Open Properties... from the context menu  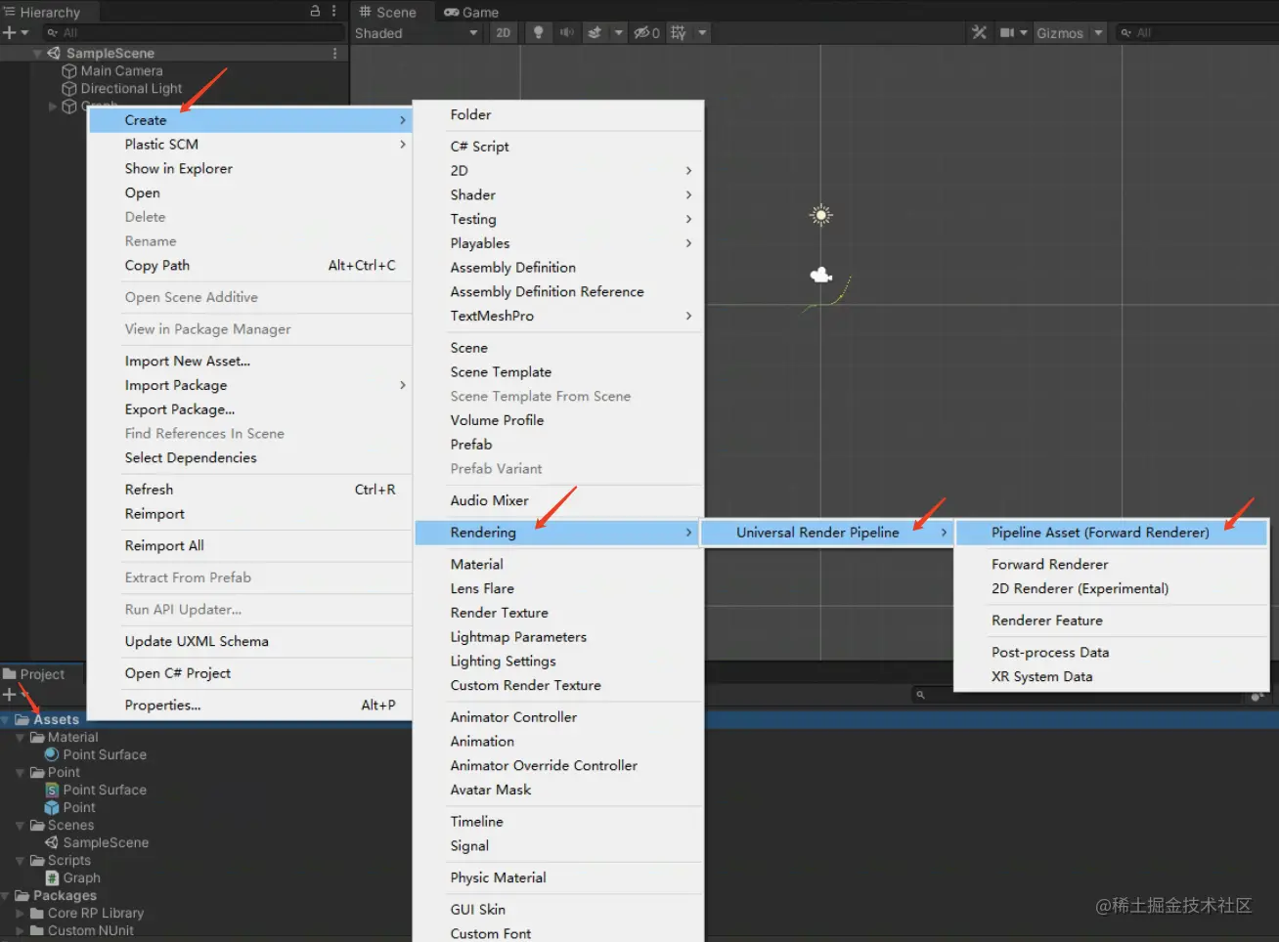250,706
